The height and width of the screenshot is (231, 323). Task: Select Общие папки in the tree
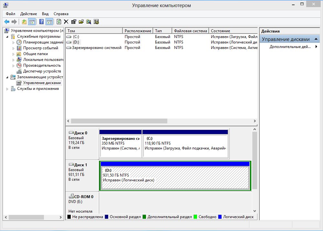coord(36,53)
